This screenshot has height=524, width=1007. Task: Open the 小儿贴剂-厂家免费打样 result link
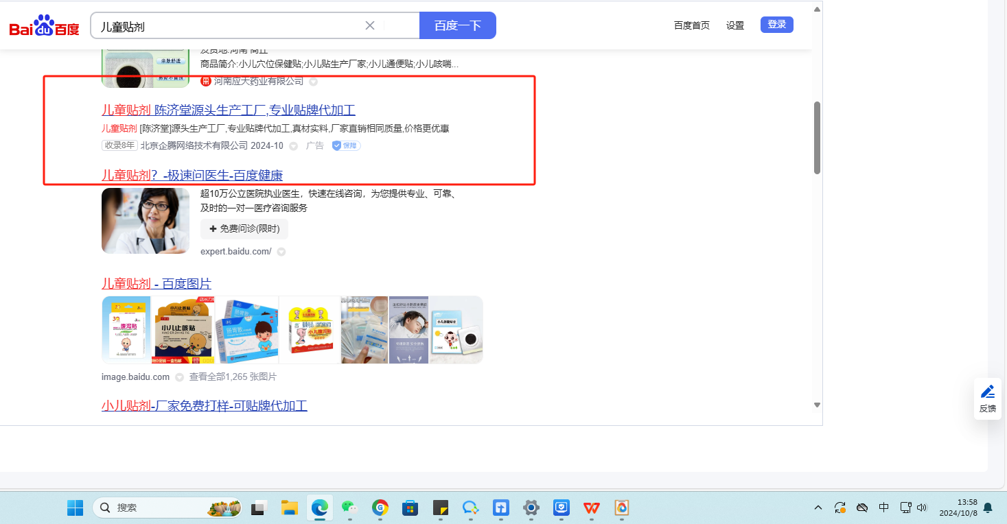tap(205, 405)
